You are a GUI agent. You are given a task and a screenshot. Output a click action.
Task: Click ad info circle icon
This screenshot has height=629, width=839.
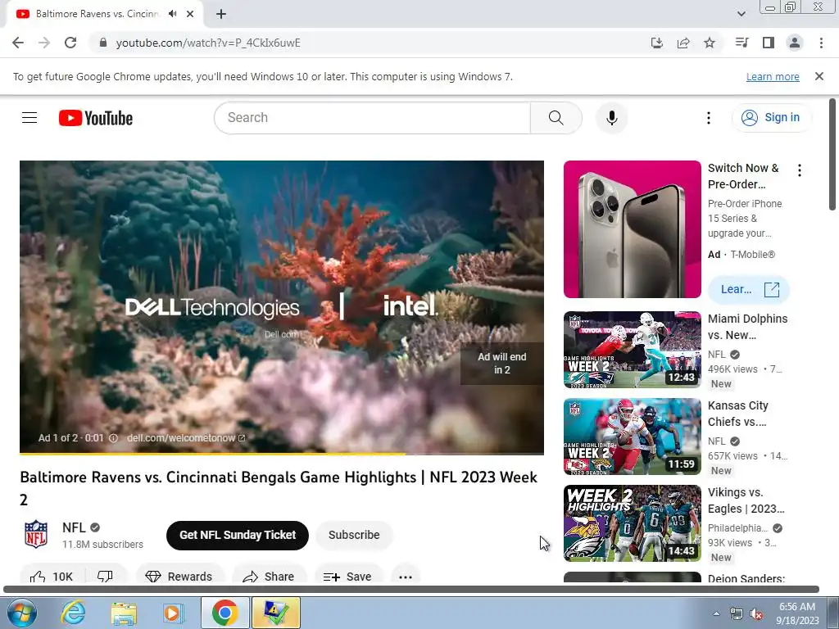click(x=113, y=438)
